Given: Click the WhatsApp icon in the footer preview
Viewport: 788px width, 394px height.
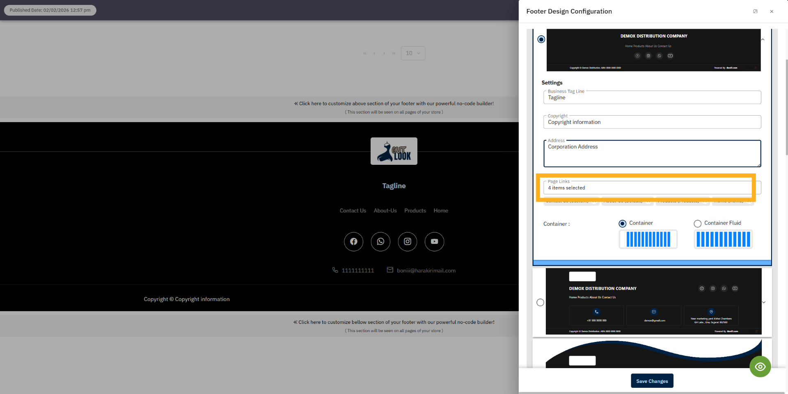Looking at the screenshot, I should (380, 241).
